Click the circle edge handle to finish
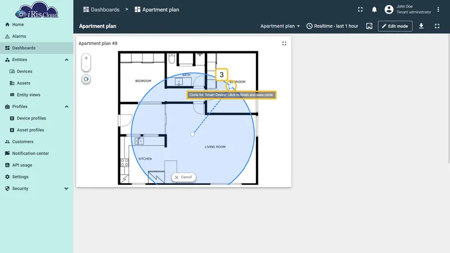 (231, 86)
